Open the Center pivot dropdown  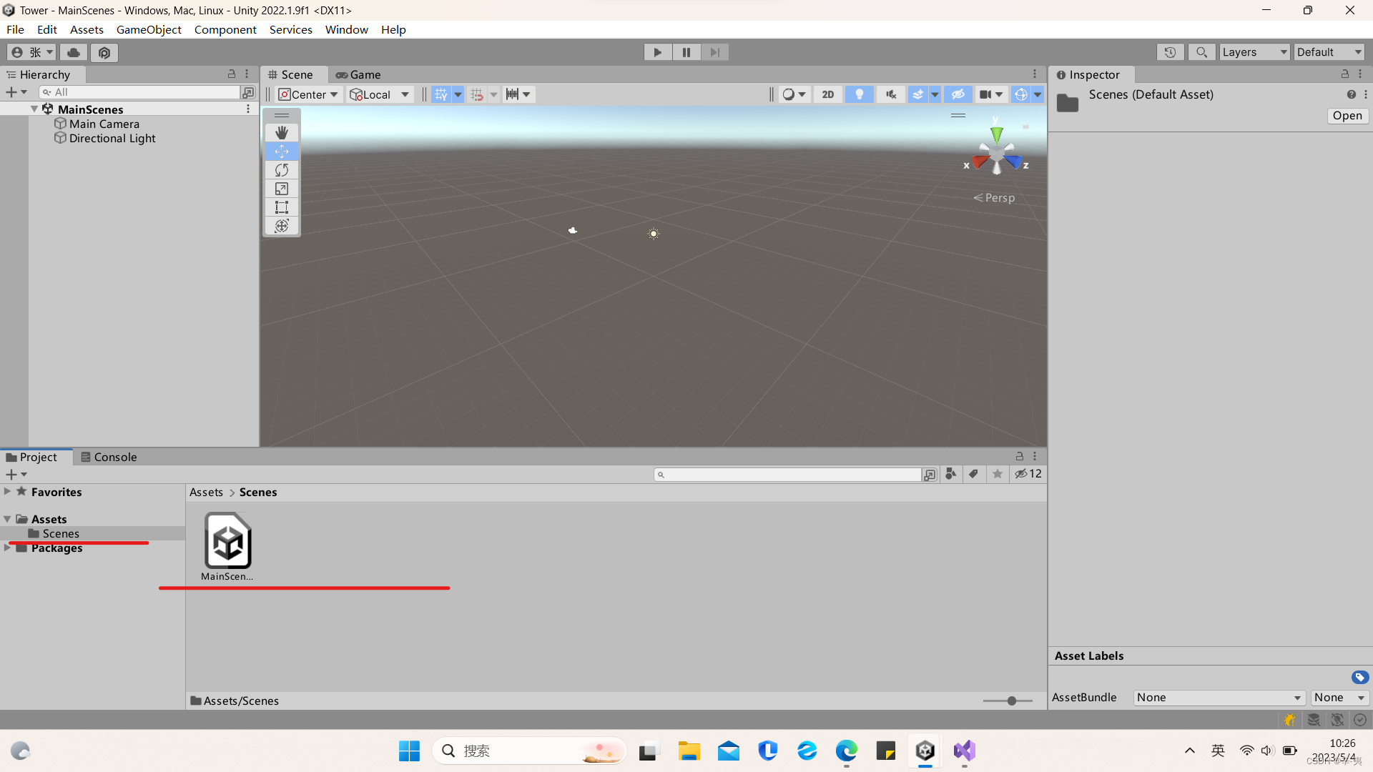(x=308, y=94)
